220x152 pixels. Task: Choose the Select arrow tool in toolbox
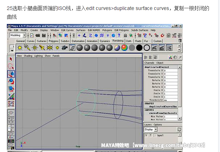click(11, 59)
